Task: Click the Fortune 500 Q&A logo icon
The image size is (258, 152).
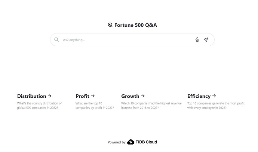Action: (110, 25)
